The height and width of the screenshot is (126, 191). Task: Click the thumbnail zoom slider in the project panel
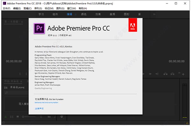29,117
